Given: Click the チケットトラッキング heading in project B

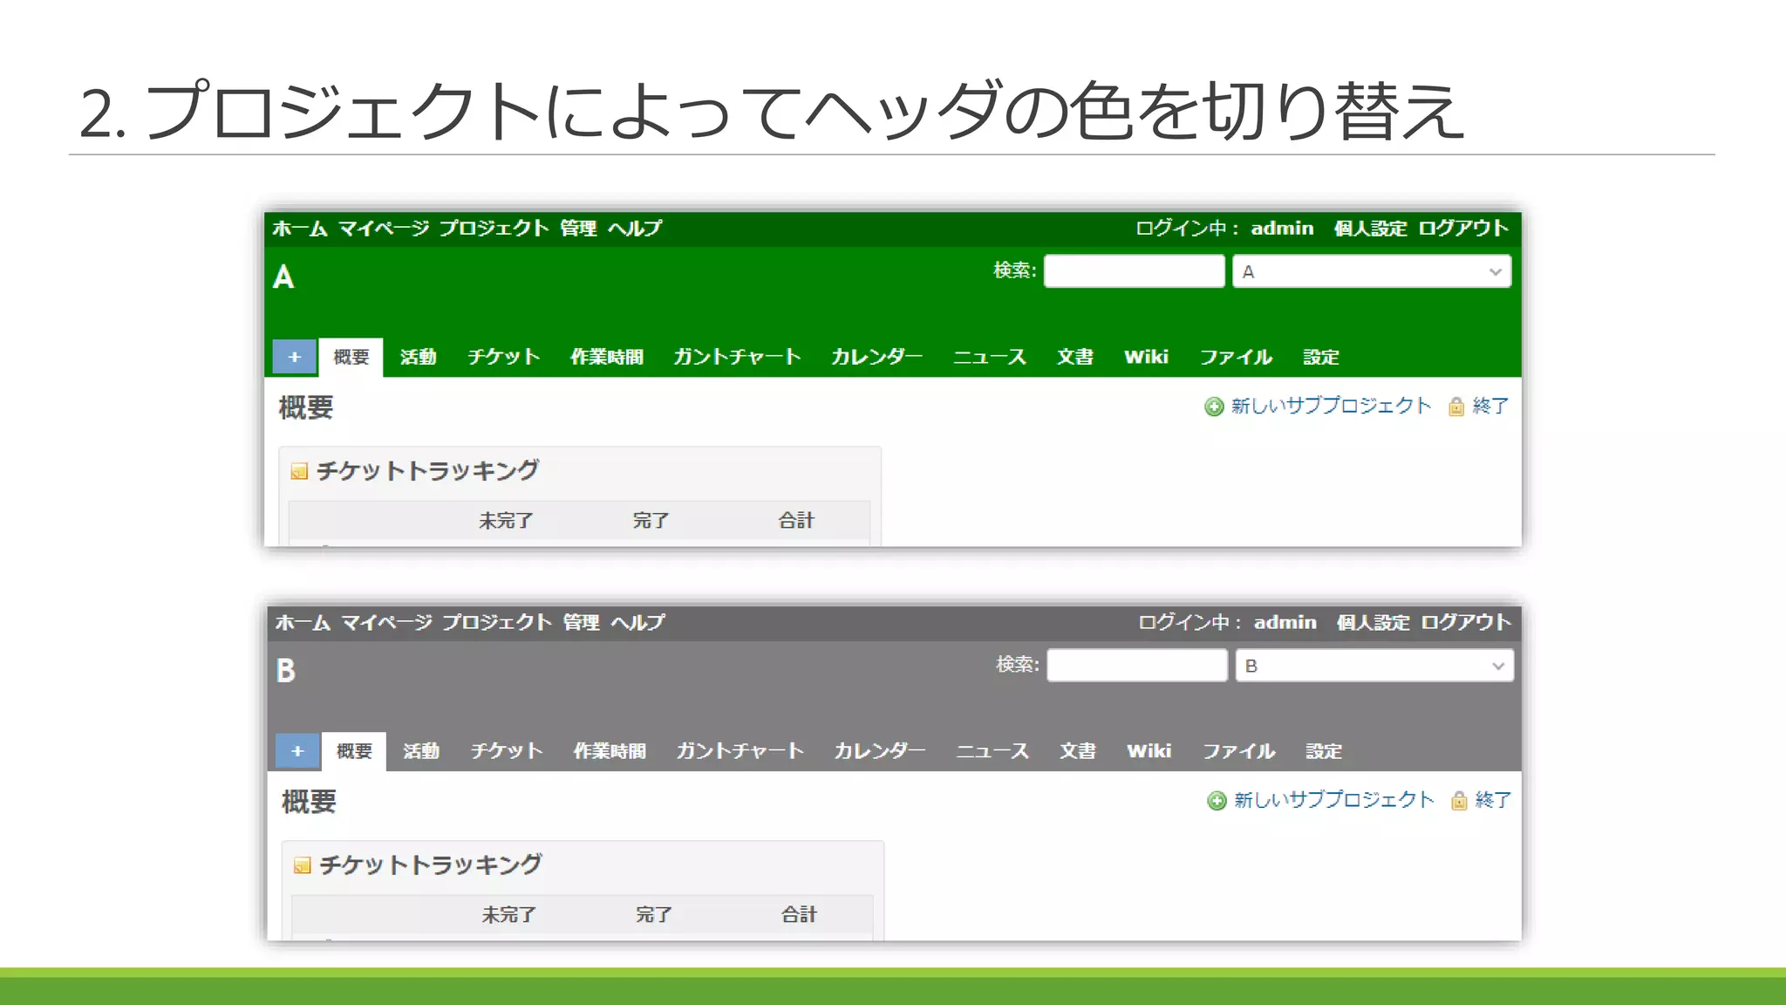Looking at the screenshot, I should [431, 865].
